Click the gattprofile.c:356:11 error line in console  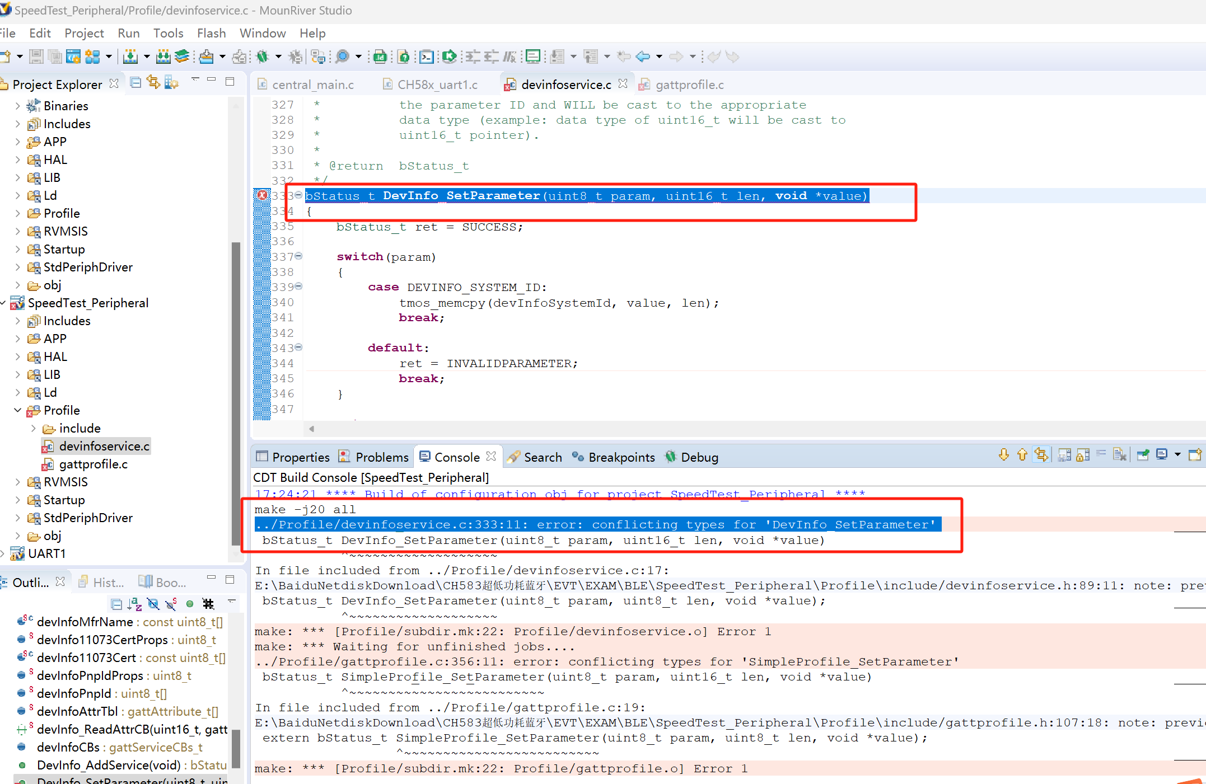pos(607,662)
